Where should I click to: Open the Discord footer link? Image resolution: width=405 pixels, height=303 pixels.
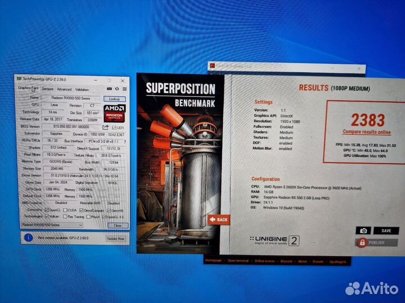point(286,261)
